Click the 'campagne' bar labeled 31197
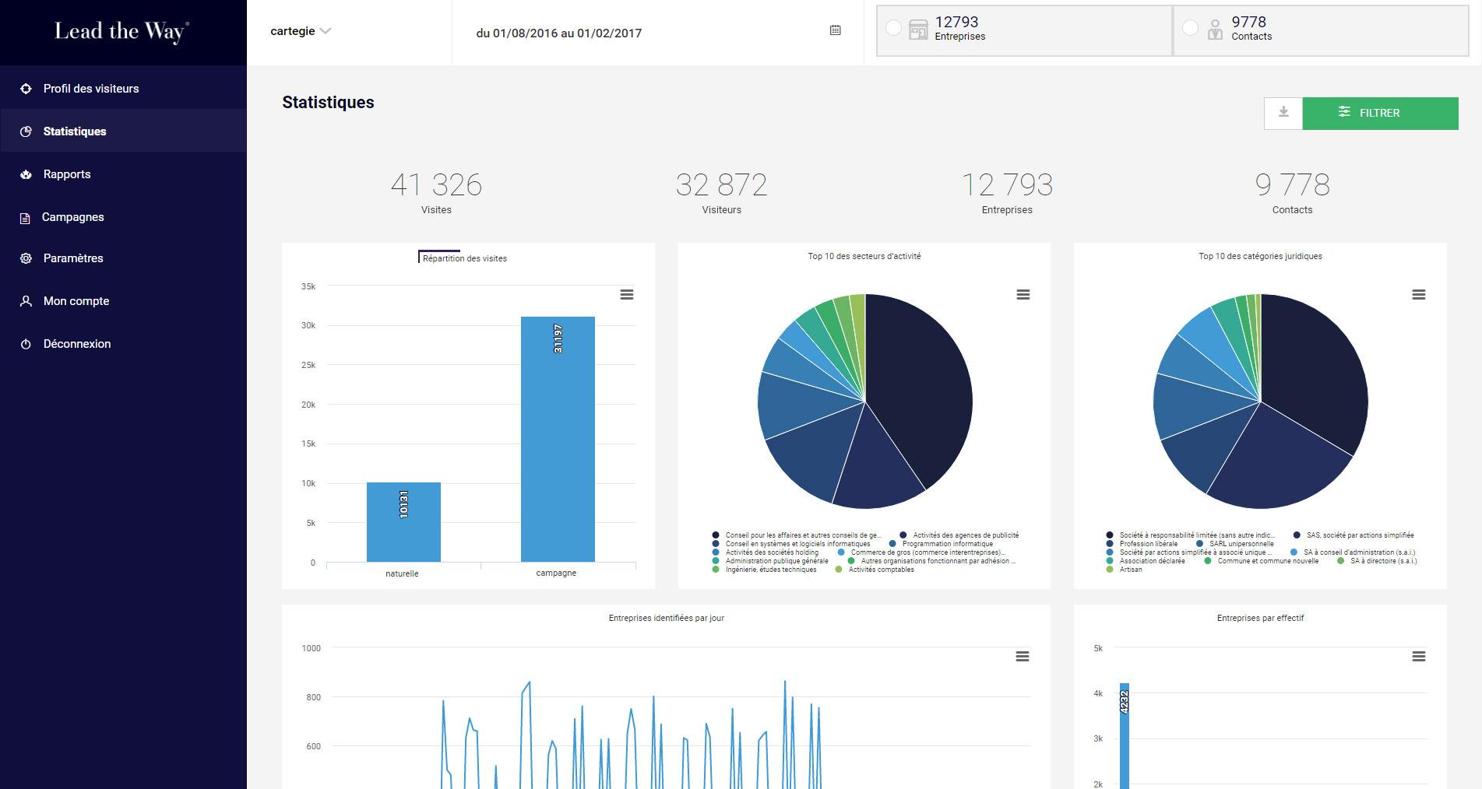Viewport: 1482px width, 789px height. click(558, 439)
